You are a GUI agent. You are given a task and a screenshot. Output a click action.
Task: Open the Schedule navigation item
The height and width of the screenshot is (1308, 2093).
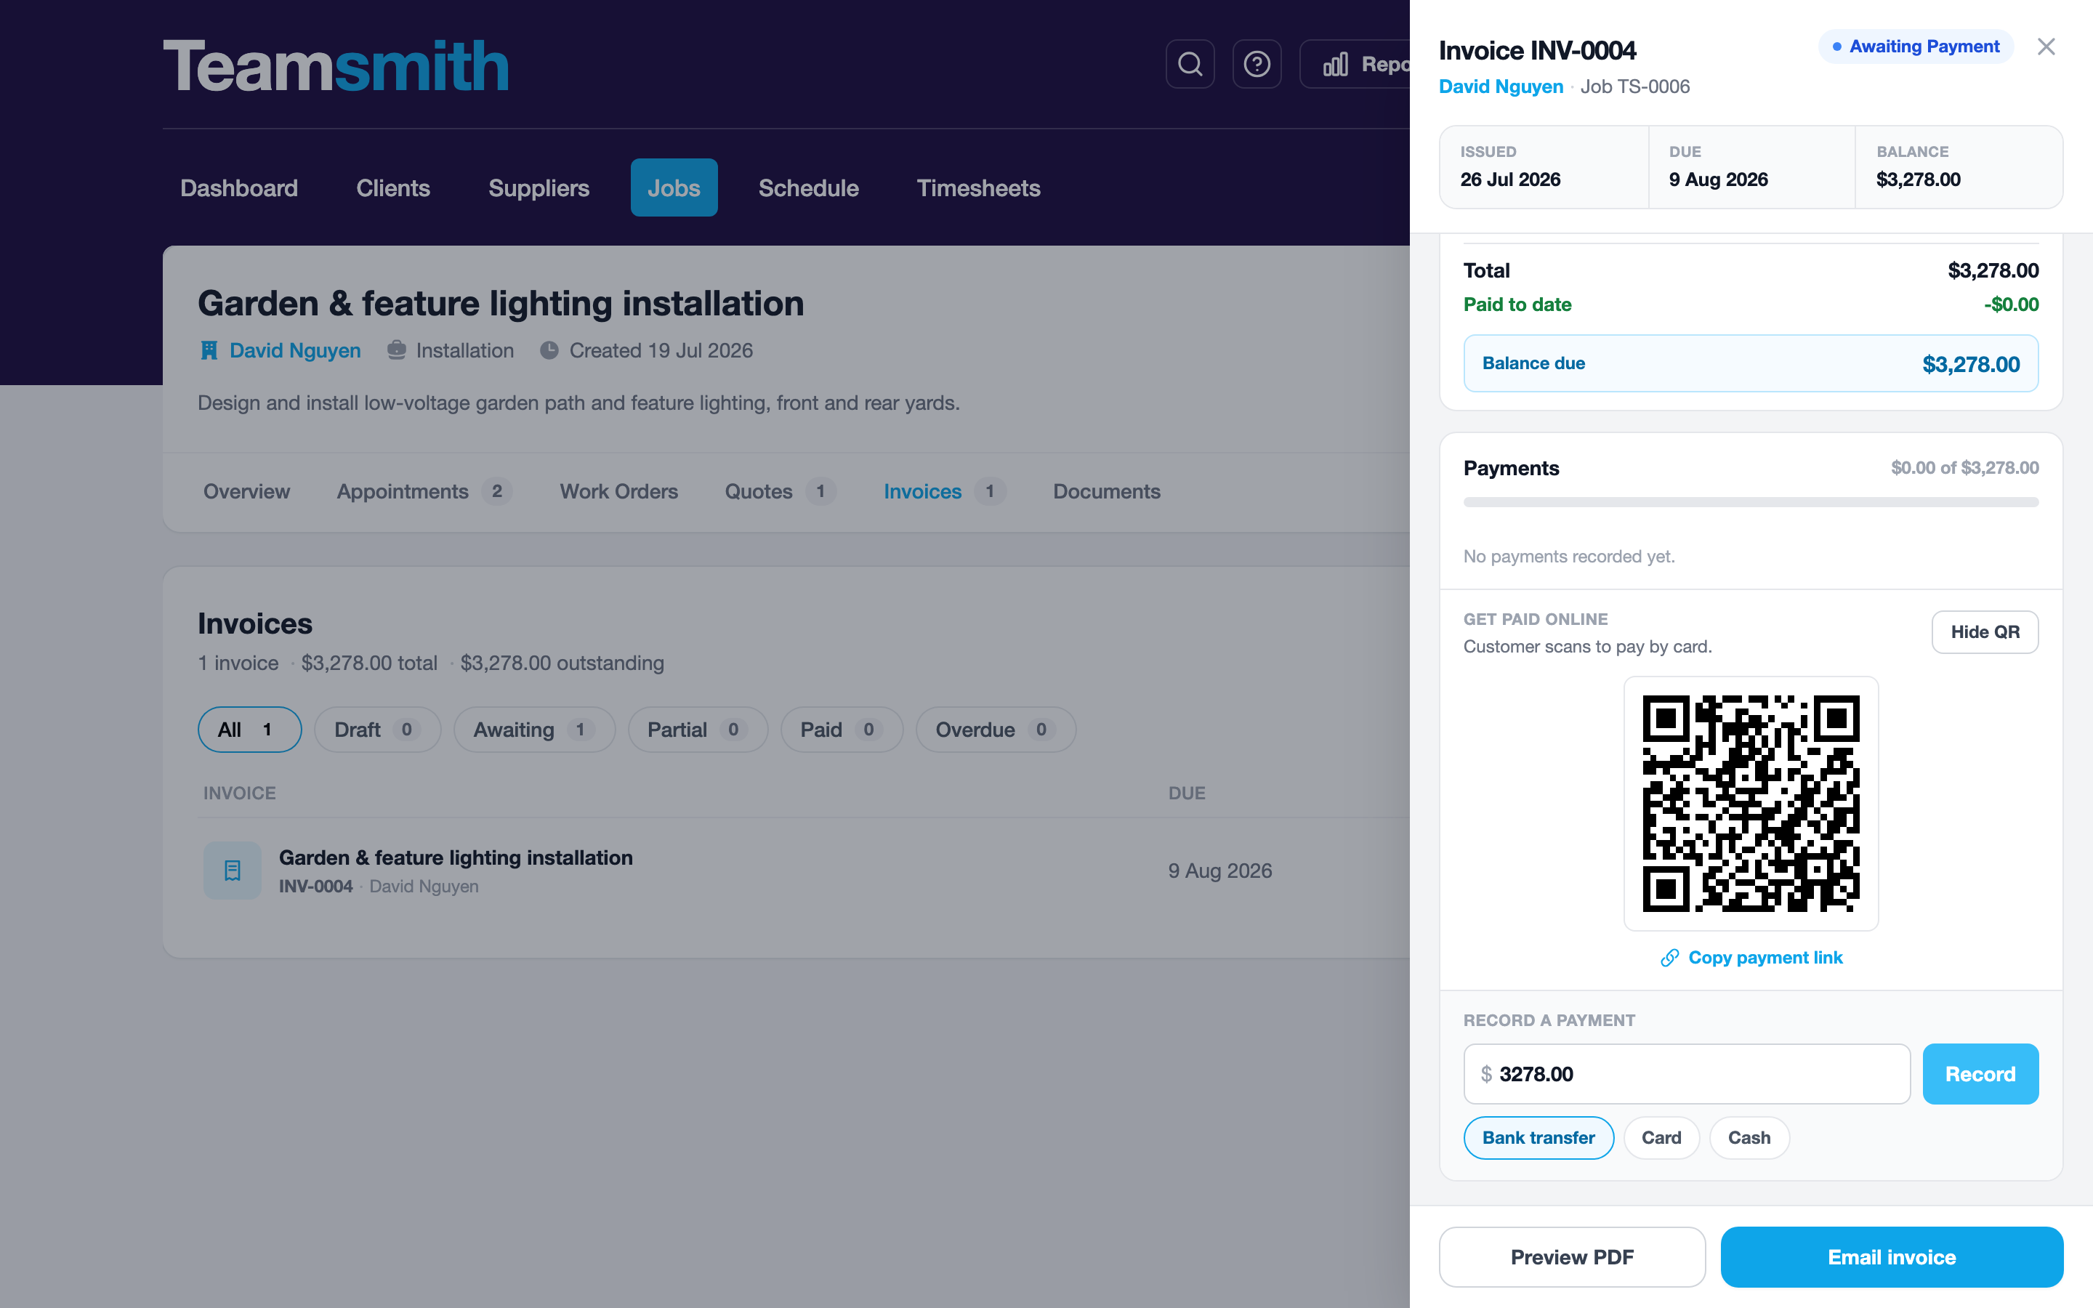tap(809, 187)
